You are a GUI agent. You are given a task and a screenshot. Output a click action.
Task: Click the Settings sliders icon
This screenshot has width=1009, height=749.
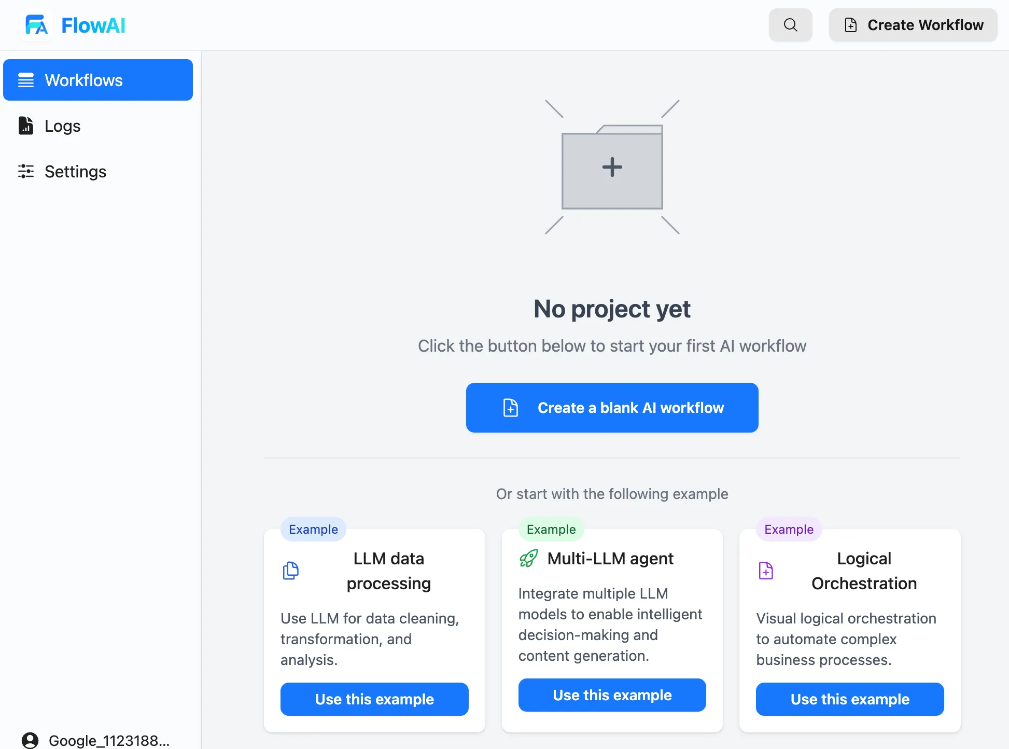tap(25, 172)
